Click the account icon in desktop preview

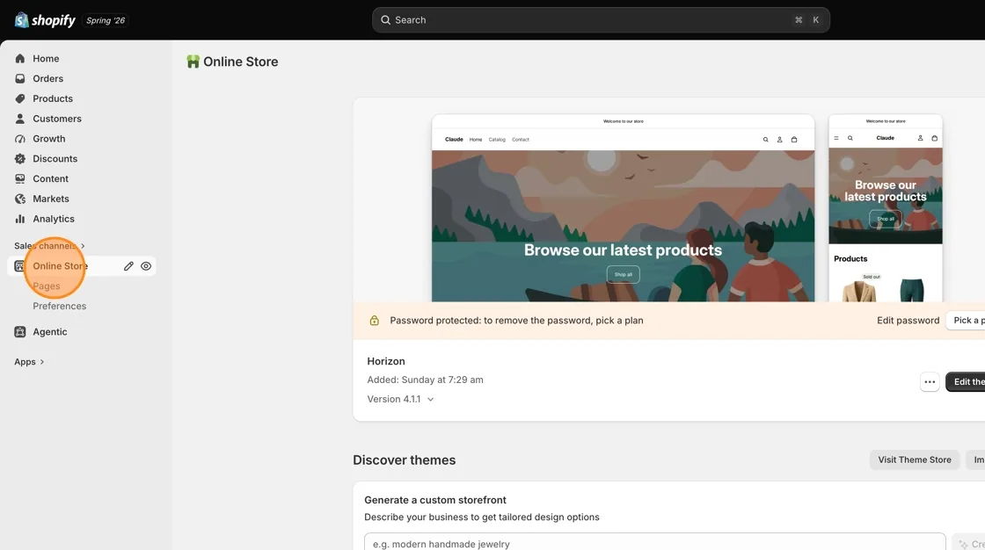tap(779, 140)
